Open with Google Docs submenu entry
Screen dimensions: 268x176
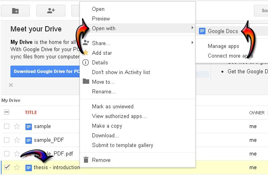coord(232,31)
